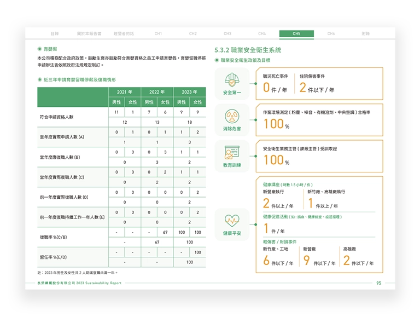Viewport: 420px width, 317px height.
Task: Click the 新竹廠、工地 label
Action: [x=276, y=249]
